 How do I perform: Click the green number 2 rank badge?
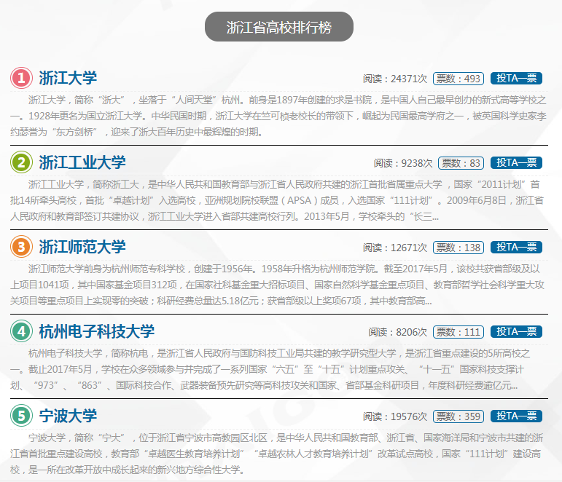[x=22, y=162]
